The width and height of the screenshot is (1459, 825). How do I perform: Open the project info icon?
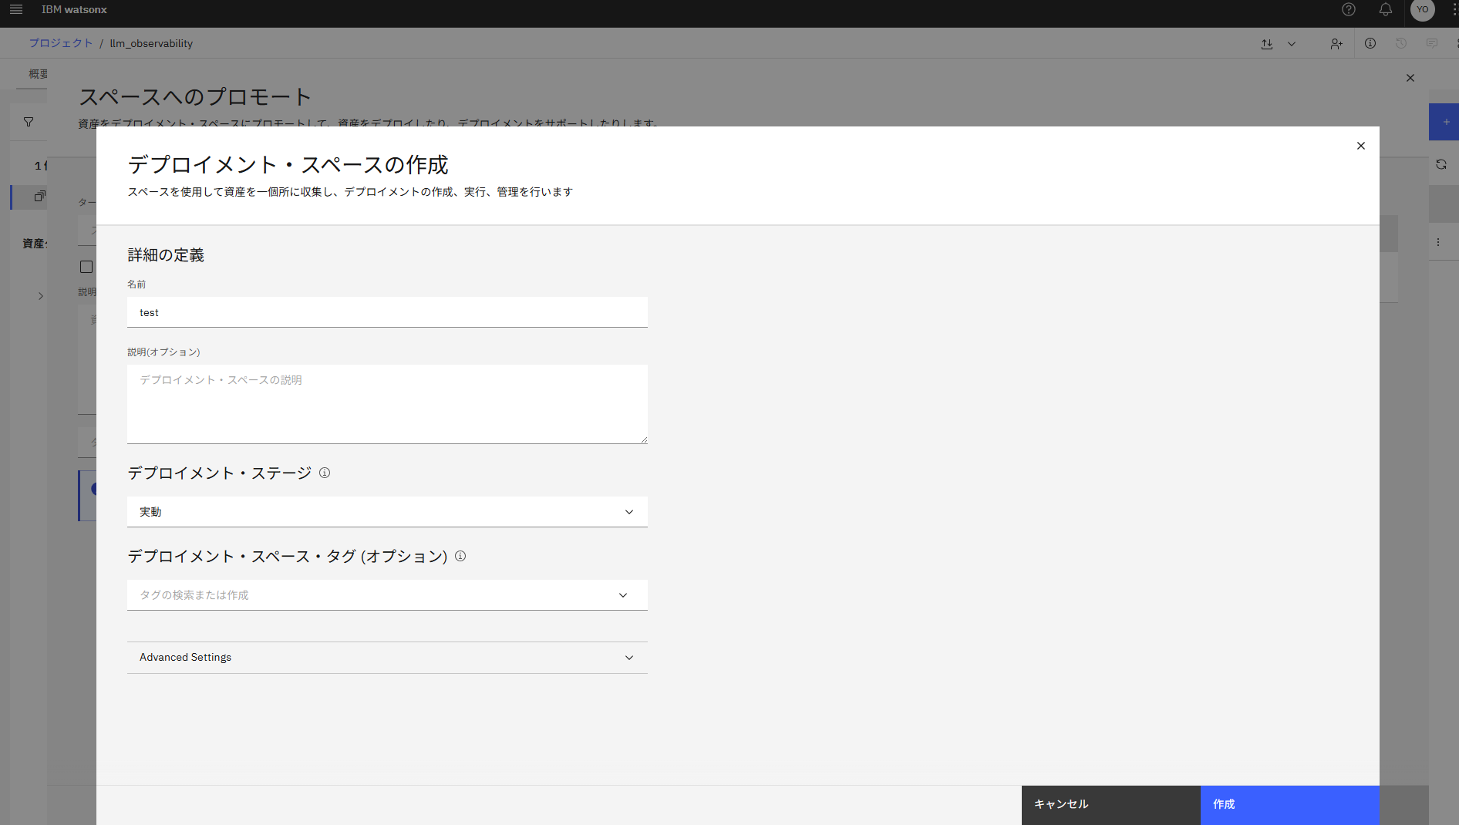click(x=1370, y=43)
